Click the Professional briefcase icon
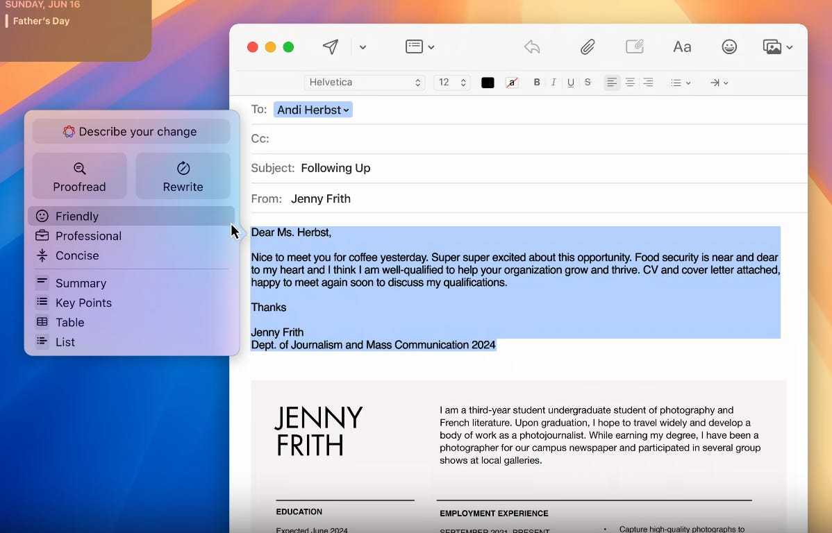The height and width of the screenshot is (533, 832). point(42,235)
